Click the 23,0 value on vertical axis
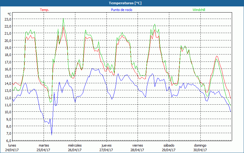Image resolution: width=244 pixels, height=153 pixels. pyautogui.click(x=8, y=19)
